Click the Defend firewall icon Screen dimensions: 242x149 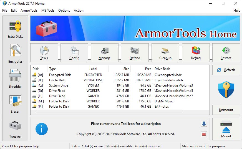point(135,53)
